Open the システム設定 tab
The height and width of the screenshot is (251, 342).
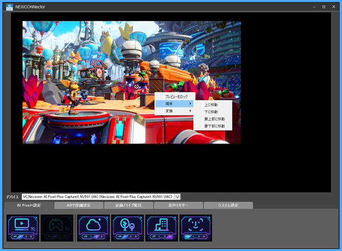pyautogui.click(x=228, y=205)
